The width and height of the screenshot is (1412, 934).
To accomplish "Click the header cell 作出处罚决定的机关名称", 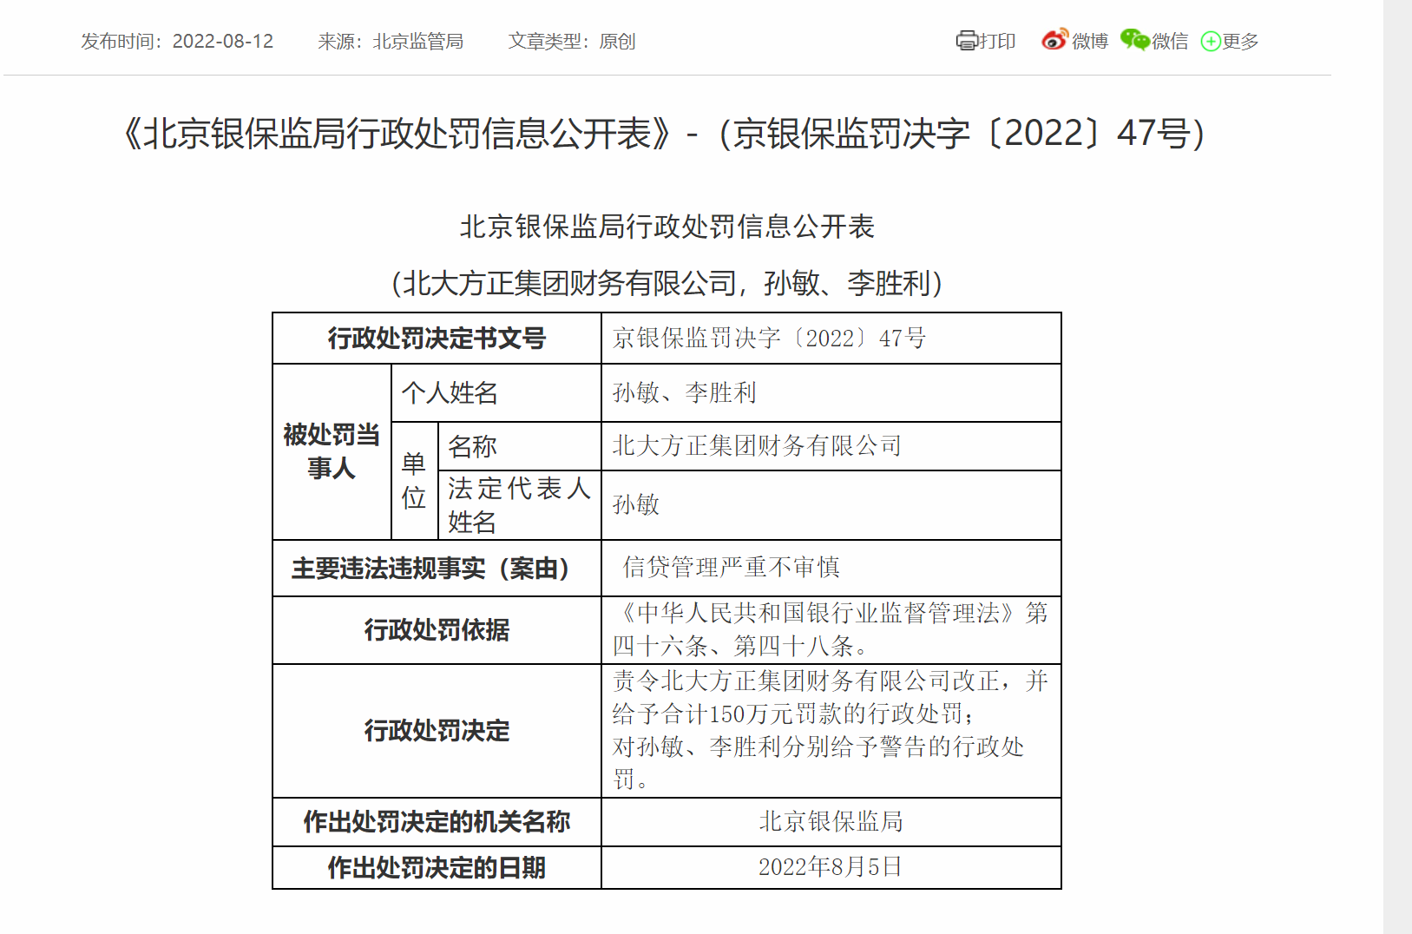I will click(x=437, y=822).
